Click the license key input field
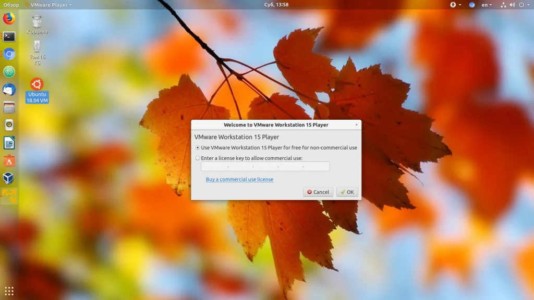Image resolution: width=534 pixels, height=300 pixels. click(x=265, y=166)
